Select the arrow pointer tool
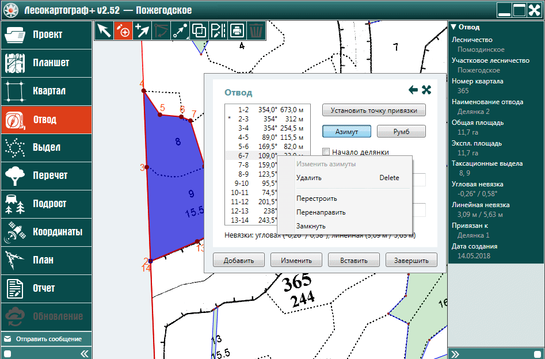This screenshot has width=545, height=359. pos(104,30)
